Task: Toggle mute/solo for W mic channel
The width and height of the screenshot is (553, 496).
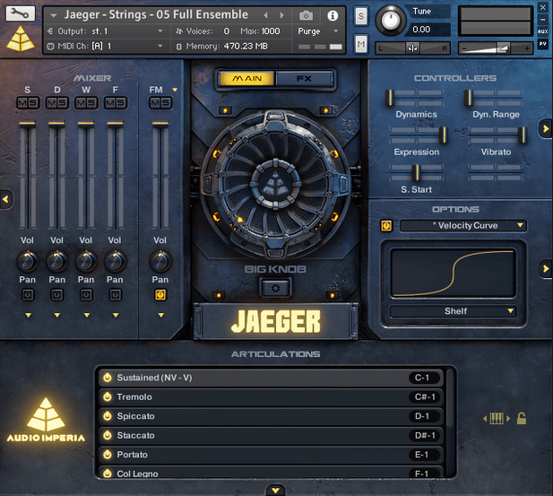Action: (x=86, y=103)
